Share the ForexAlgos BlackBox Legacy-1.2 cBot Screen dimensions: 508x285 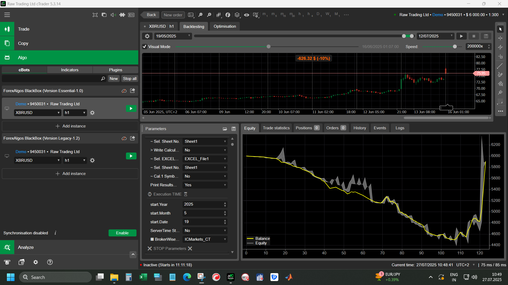[133, 138]
